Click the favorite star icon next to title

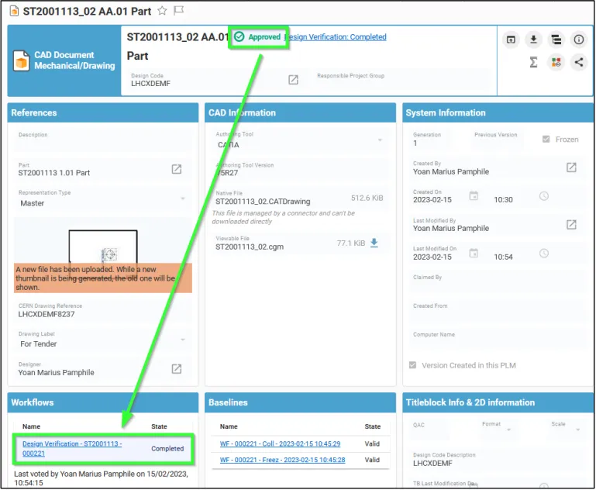pos(162,11)
